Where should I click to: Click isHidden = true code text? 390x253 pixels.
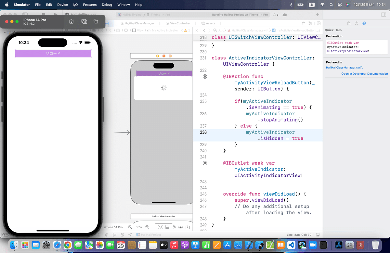(x=280, y=138)
